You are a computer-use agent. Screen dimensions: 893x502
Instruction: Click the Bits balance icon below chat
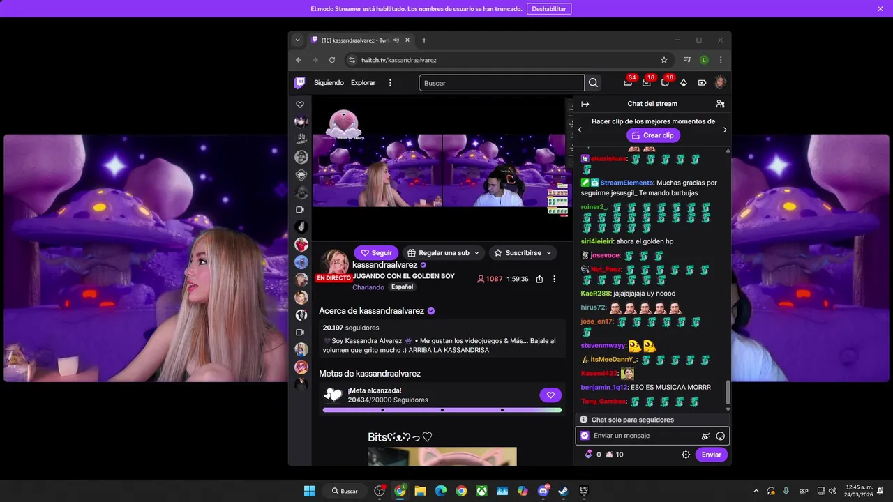click(588, 455)
